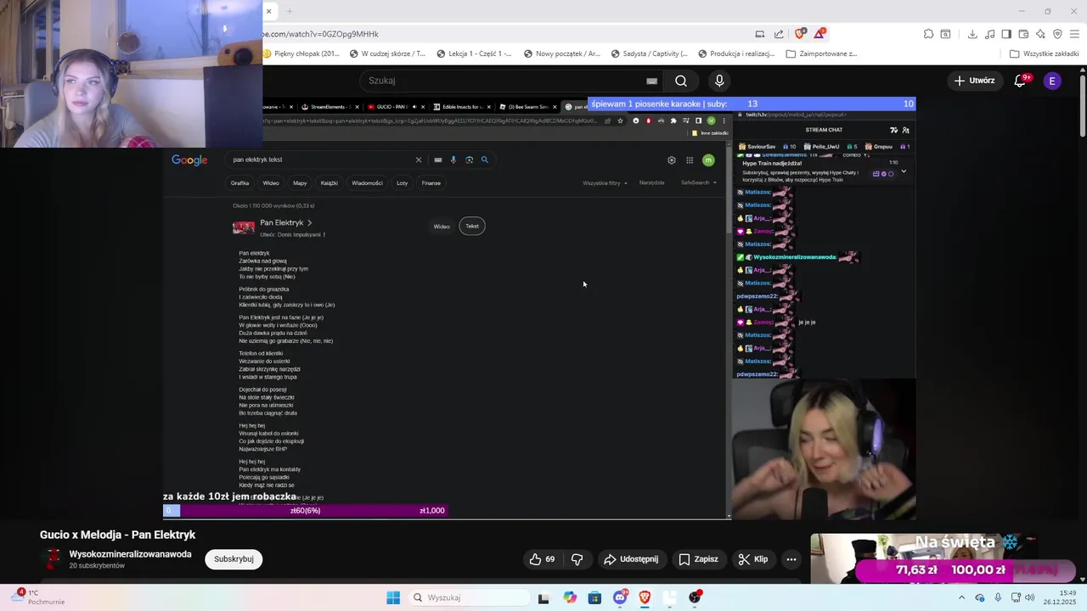
Task: Open the bookmark 'Nowy początek / Ar...'
Action: point(562,53)
